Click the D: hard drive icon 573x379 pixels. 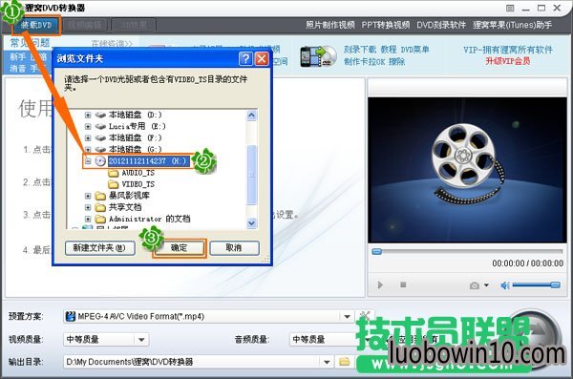pyautogui.click(x=100, y=116)
